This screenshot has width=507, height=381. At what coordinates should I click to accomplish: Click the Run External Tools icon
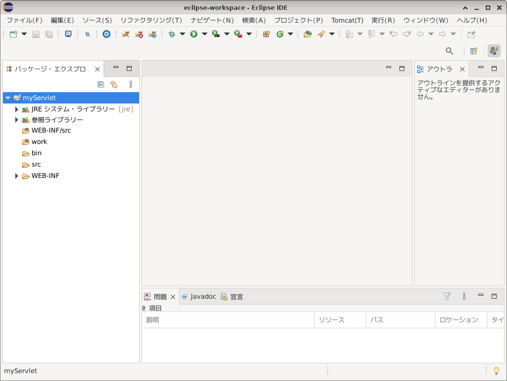point(238,34)
